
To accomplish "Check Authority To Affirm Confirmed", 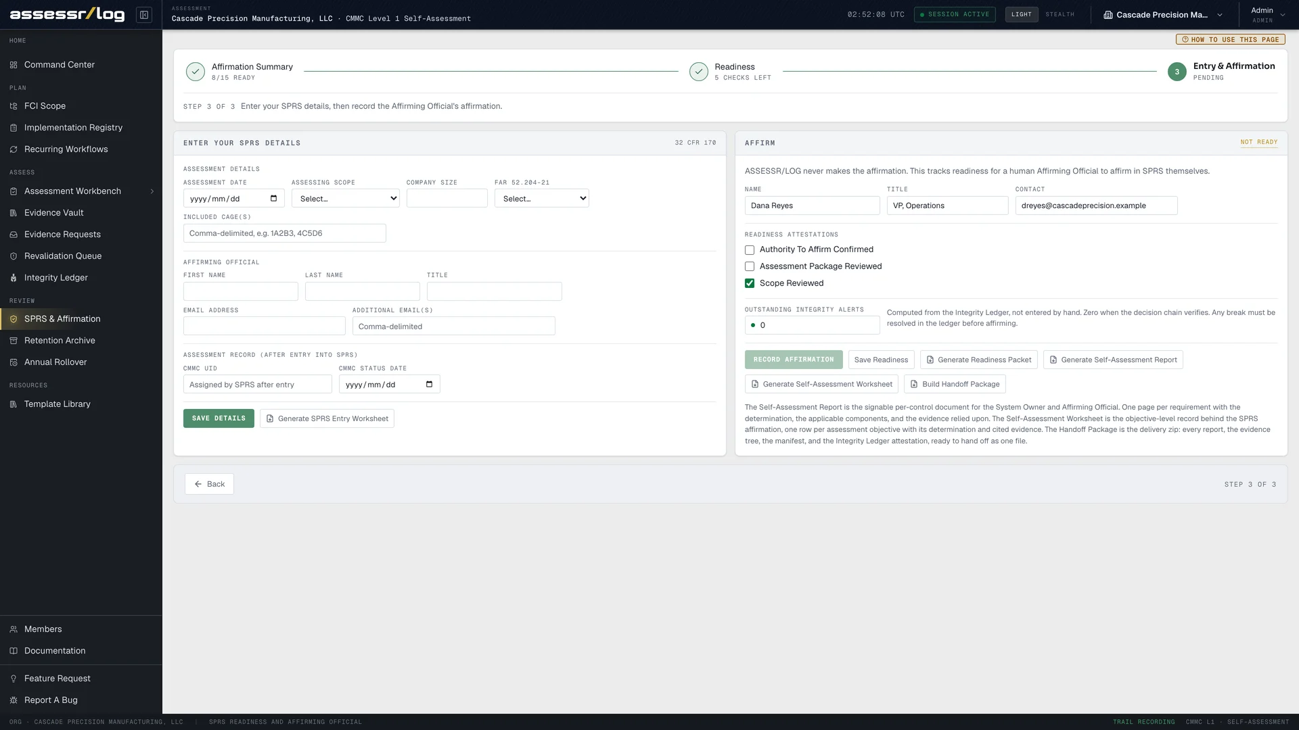I will [750, 250].
